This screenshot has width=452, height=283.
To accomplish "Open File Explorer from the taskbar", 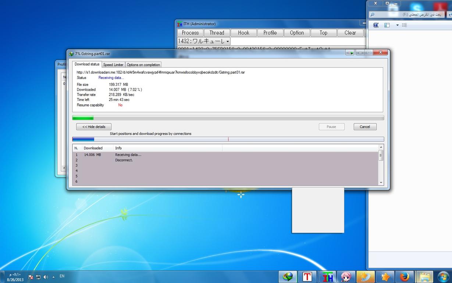I will [x=424, y=277].
